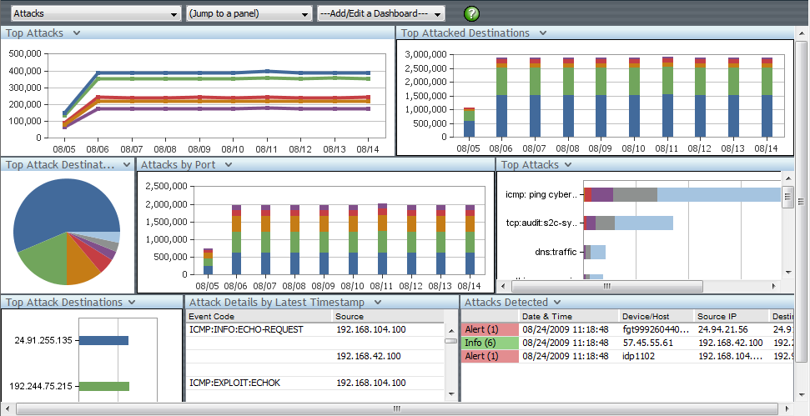Viewport: 810px width, 416px height.
Task: Click Attack Details vertical scrollbar down arrow
Action: (450, 394)
